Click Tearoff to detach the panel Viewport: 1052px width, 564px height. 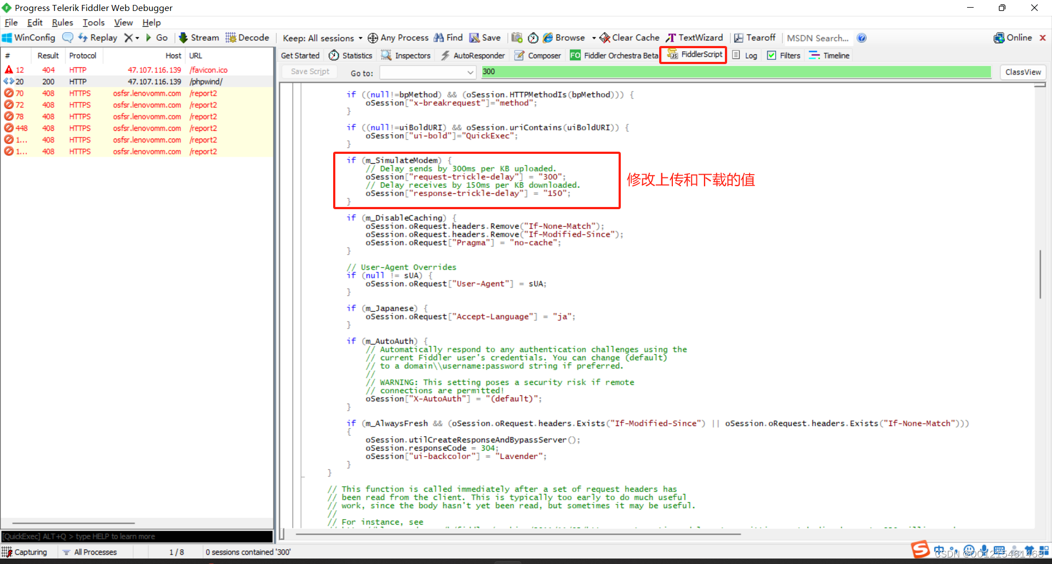[x=754, y=38]
